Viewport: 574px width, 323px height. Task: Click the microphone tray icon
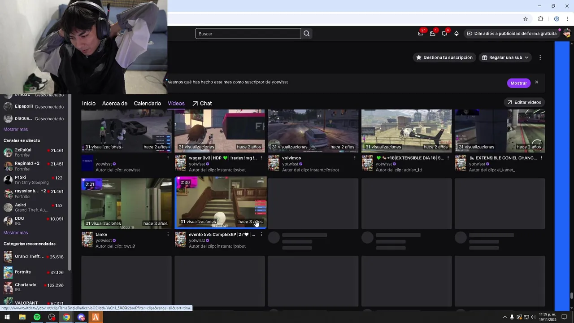coord(512,317)
